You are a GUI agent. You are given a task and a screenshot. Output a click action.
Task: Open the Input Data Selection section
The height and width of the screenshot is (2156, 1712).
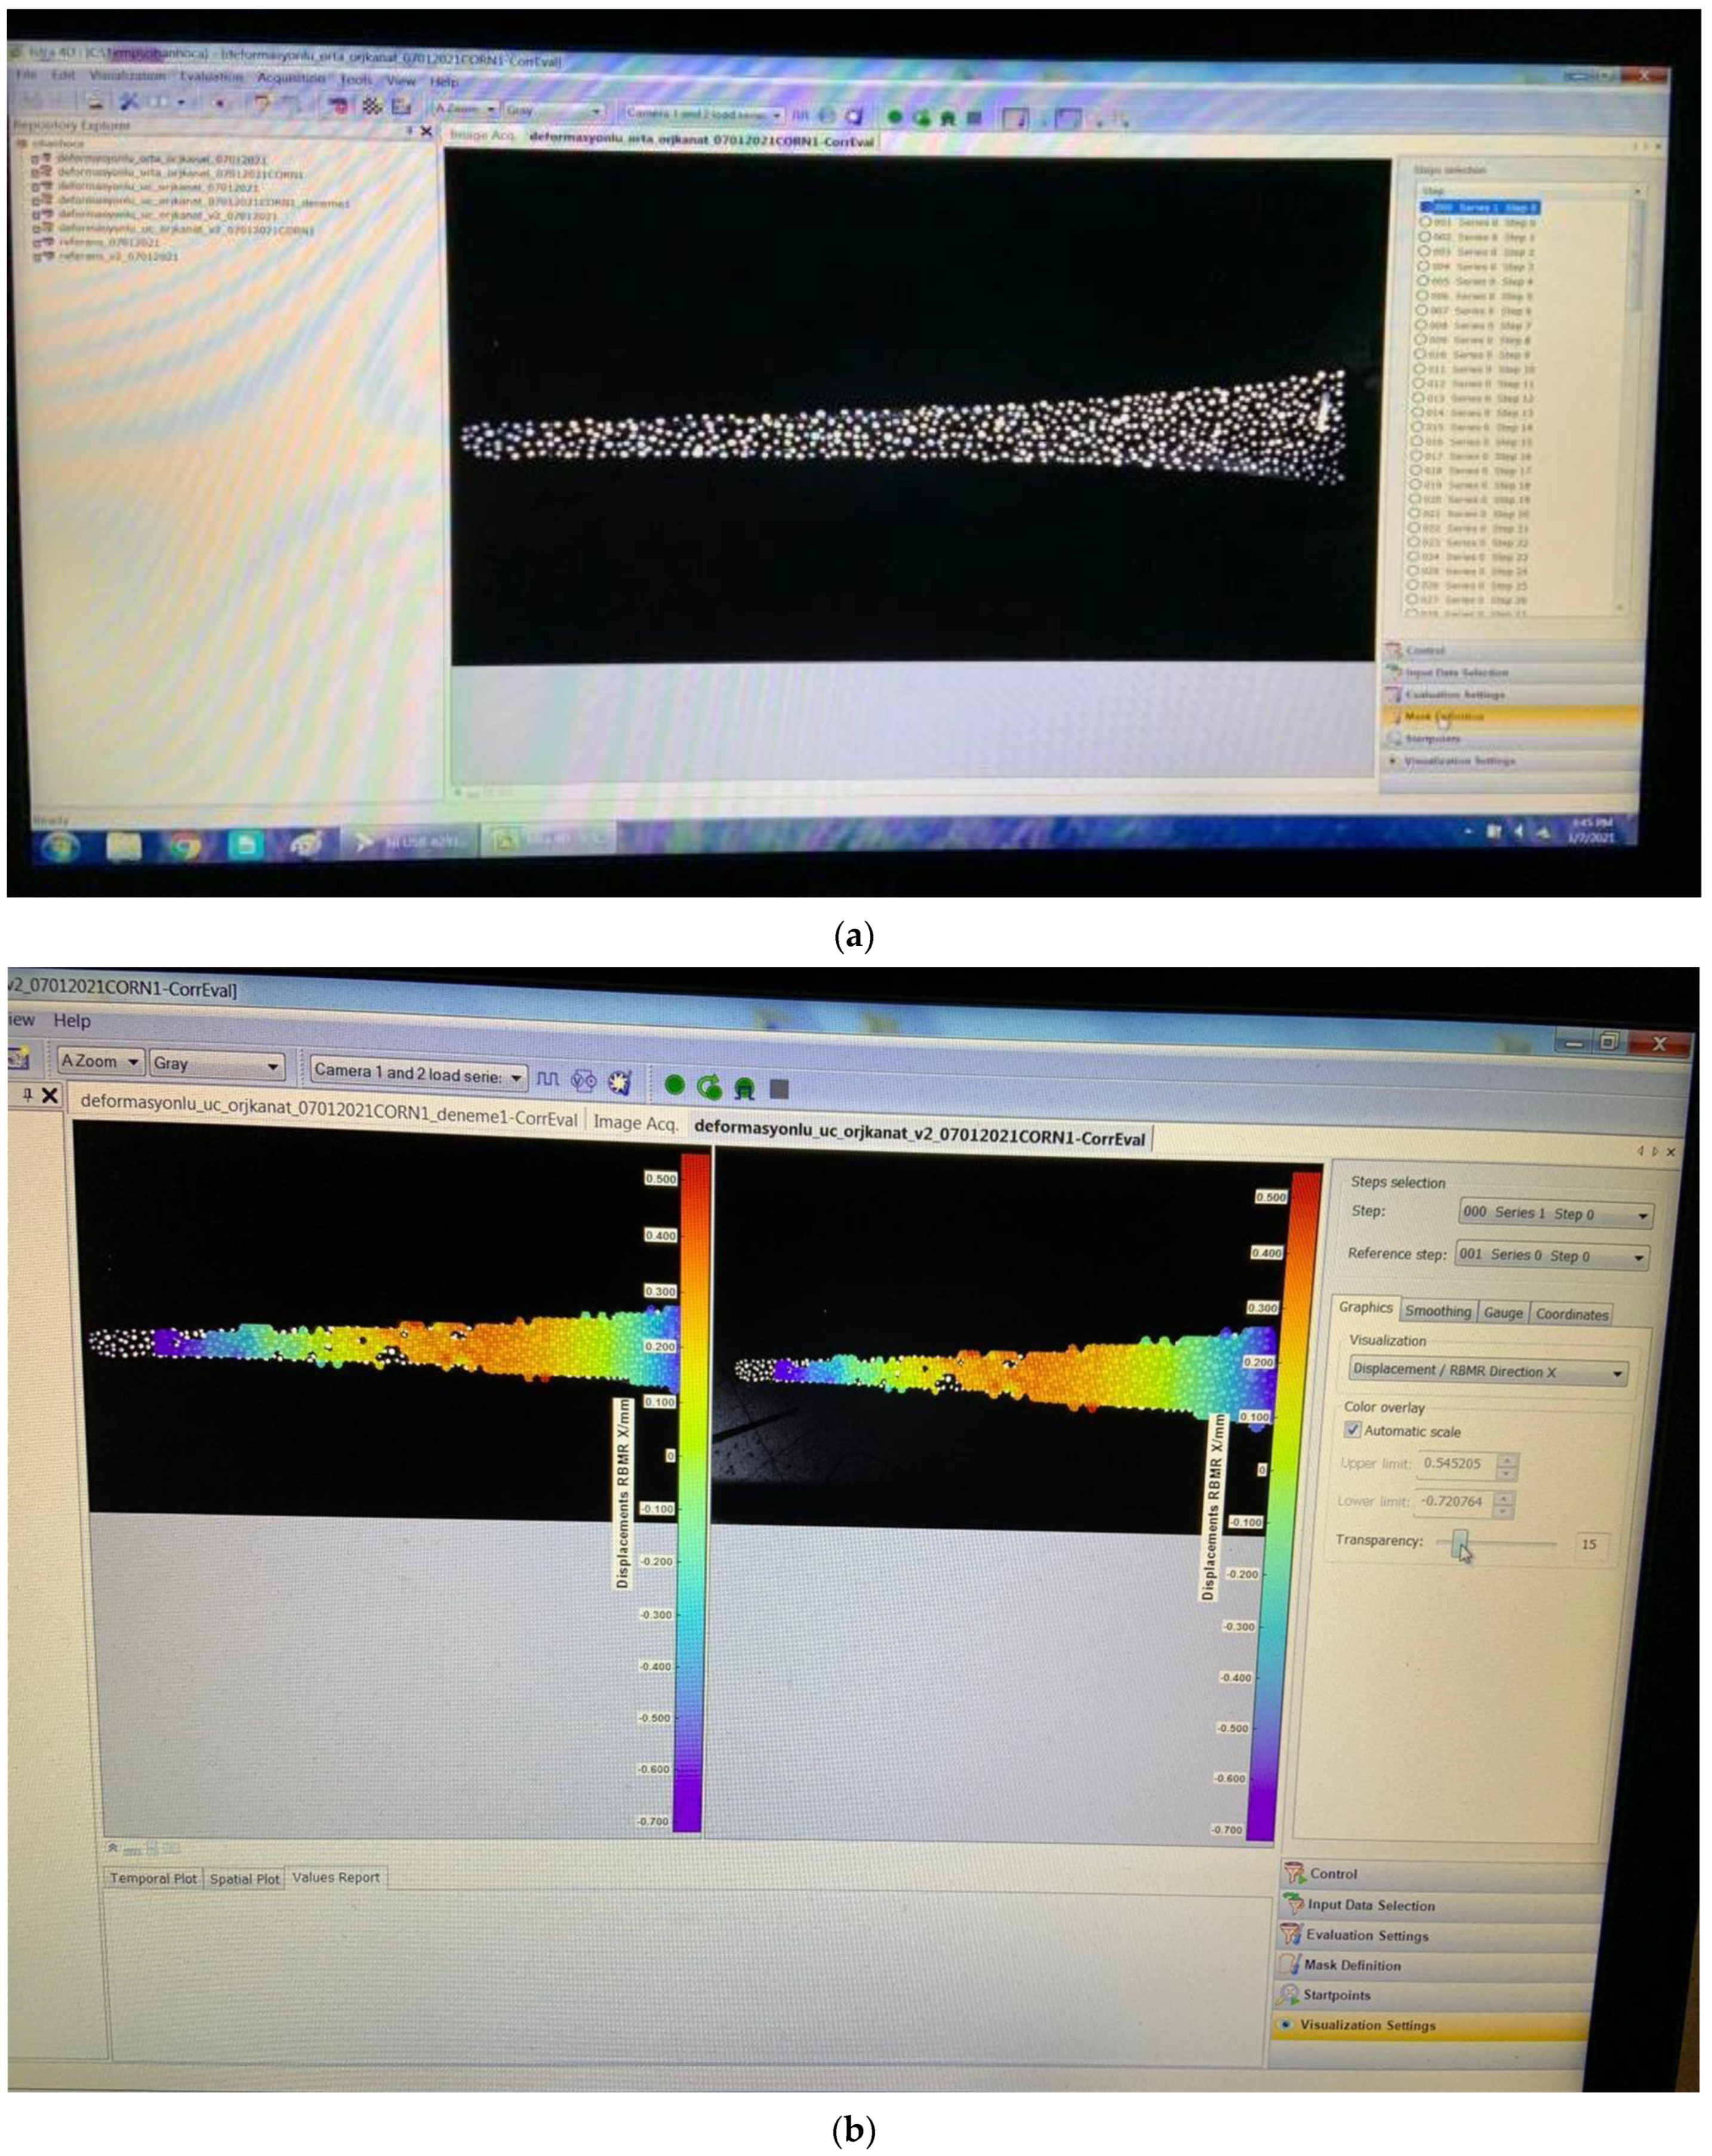point(1370,1905)
